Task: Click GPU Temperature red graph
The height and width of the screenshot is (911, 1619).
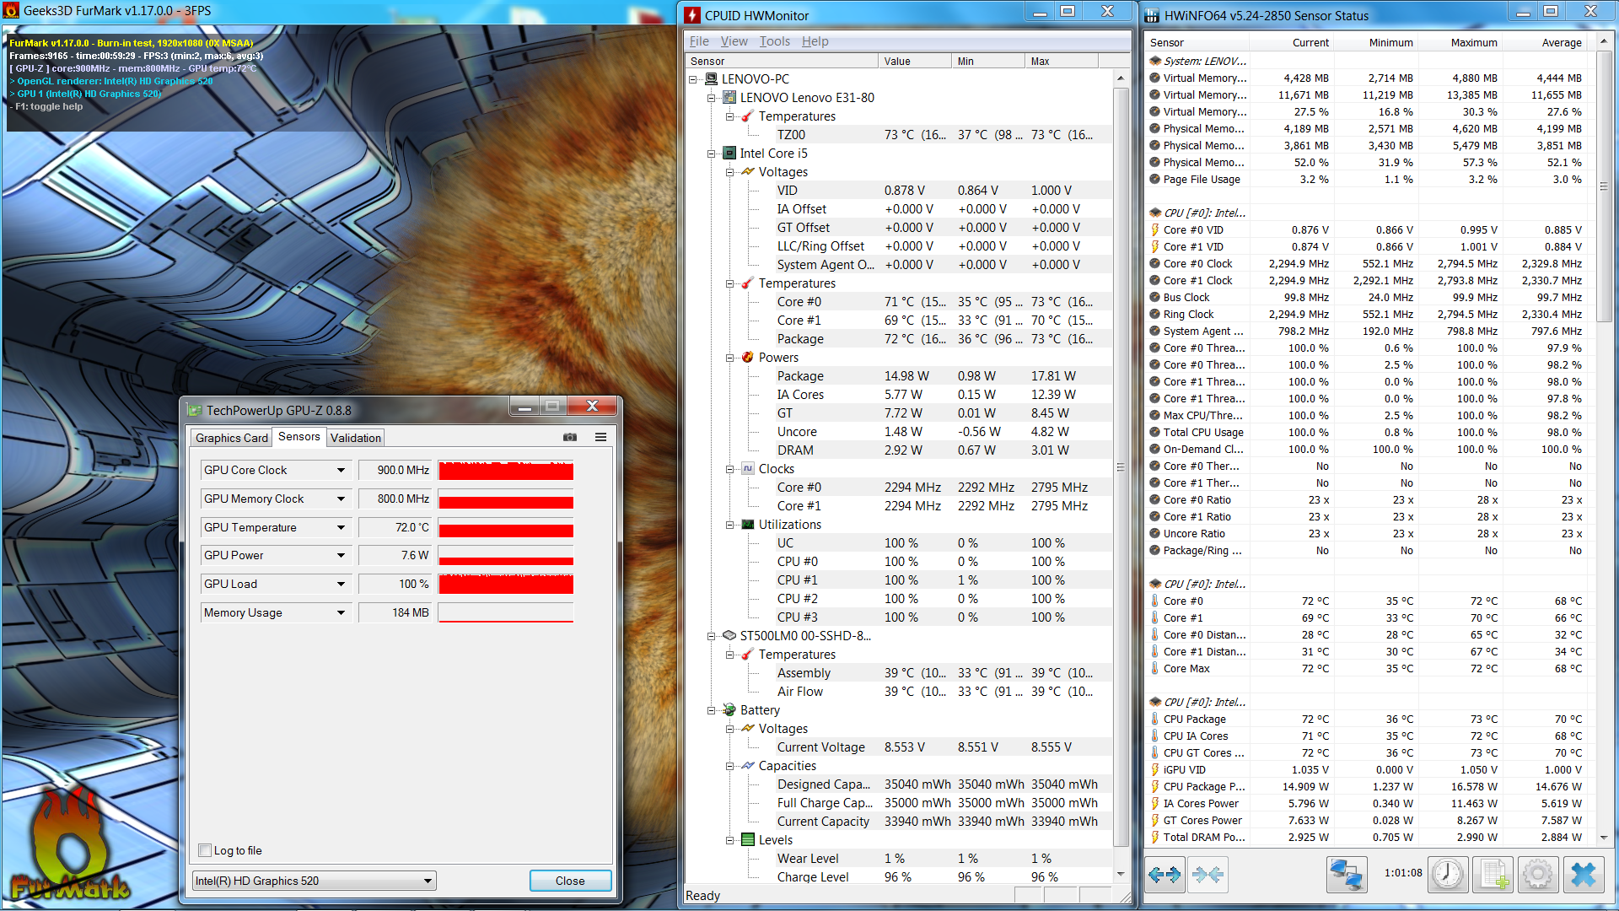Action: point(506,528)
